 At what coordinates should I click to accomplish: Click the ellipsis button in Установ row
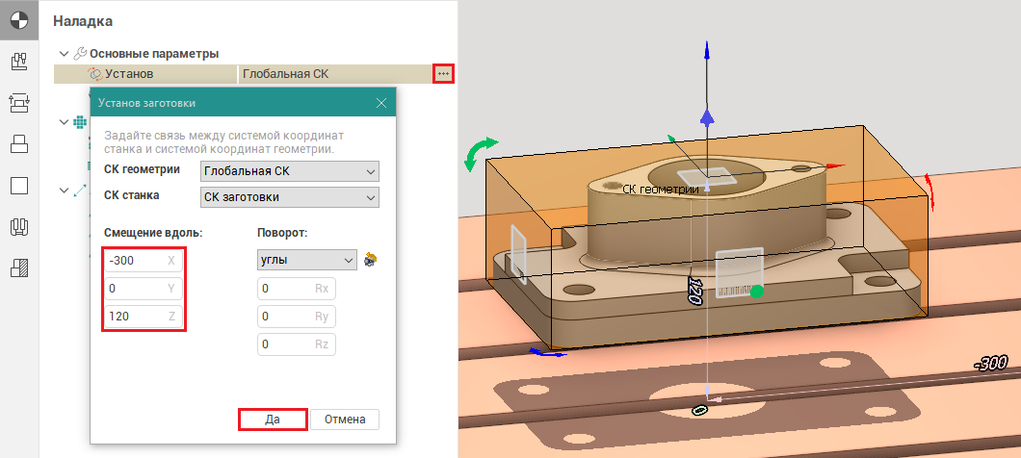[x=443, y=73]
